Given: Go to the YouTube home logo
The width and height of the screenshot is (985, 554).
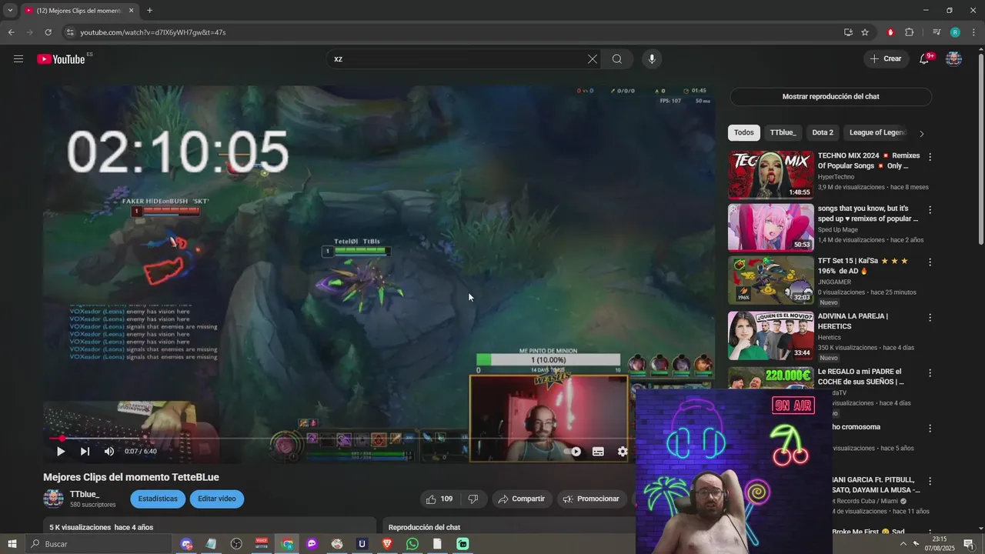Looking at the screenshot, I should pyautogui.click(x=61, y=59).
